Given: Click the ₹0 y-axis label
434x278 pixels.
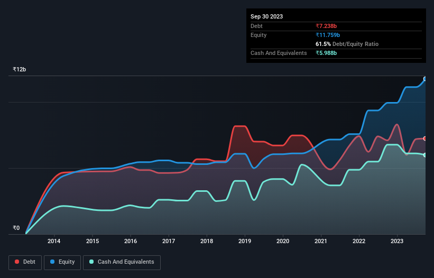Looking at the screenshot, I should click(16, 228).
